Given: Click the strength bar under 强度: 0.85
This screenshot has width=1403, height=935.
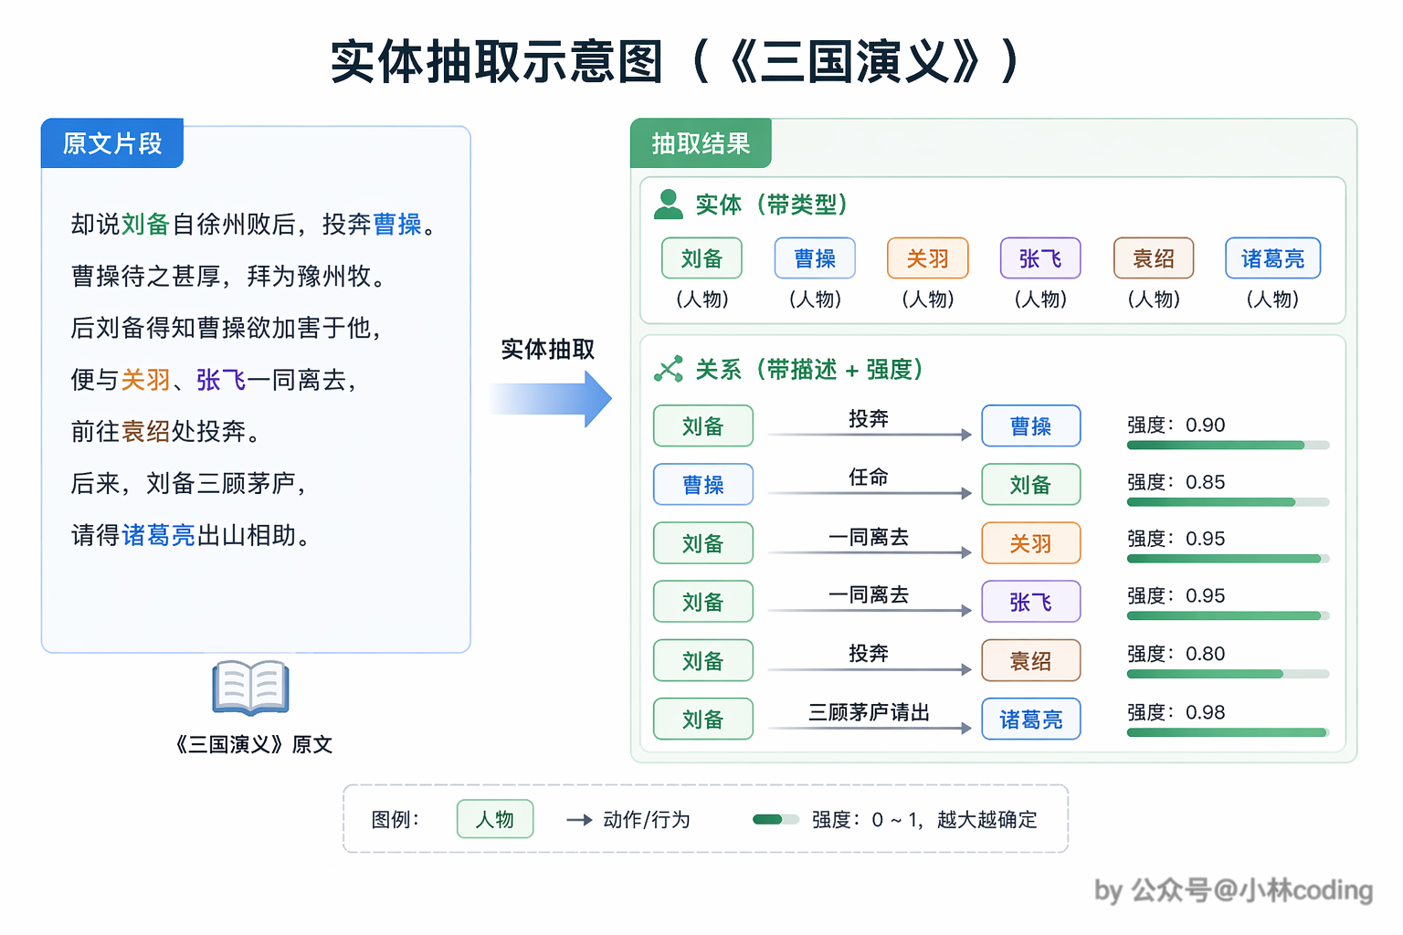Looking at the screenshot, I should (x=1229, y=502).
